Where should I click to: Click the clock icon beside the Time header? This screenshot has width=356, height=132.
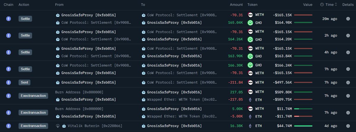tap(322, 5)
